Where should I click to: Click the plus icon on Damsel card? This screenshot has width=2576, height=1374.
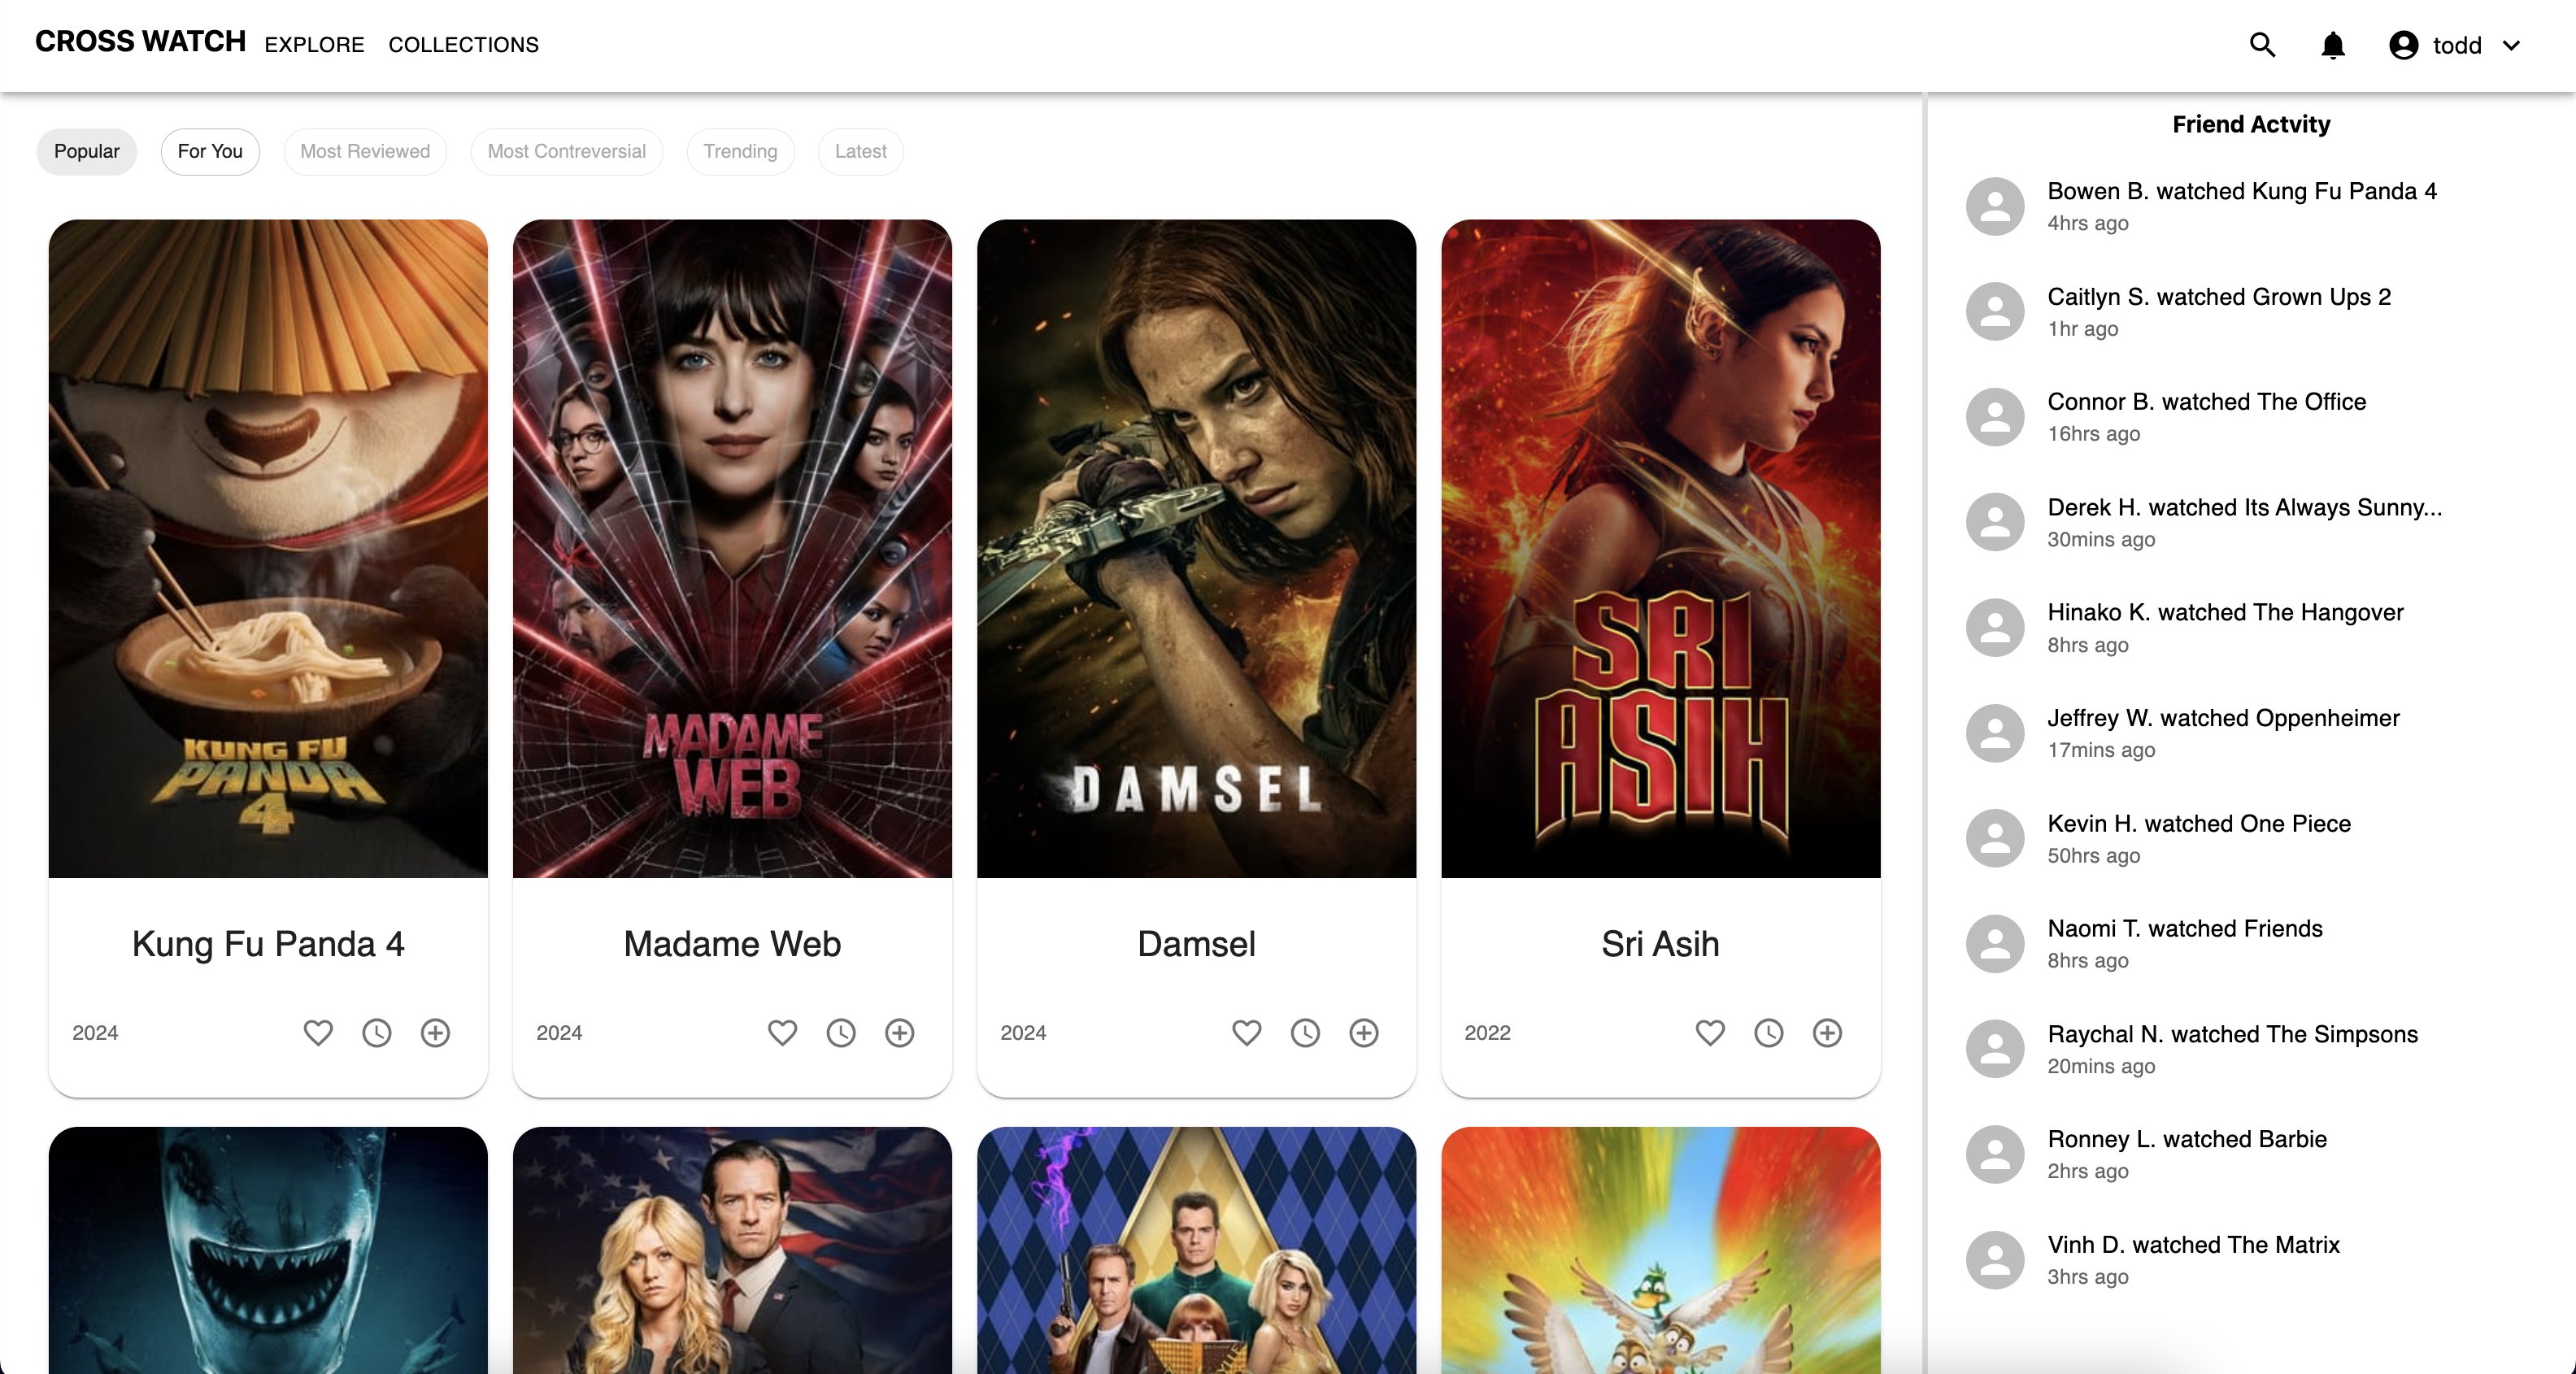(1364, 1032)
